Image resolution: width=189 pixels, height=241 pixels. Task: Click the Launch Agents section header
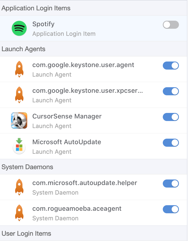(23, 49)
